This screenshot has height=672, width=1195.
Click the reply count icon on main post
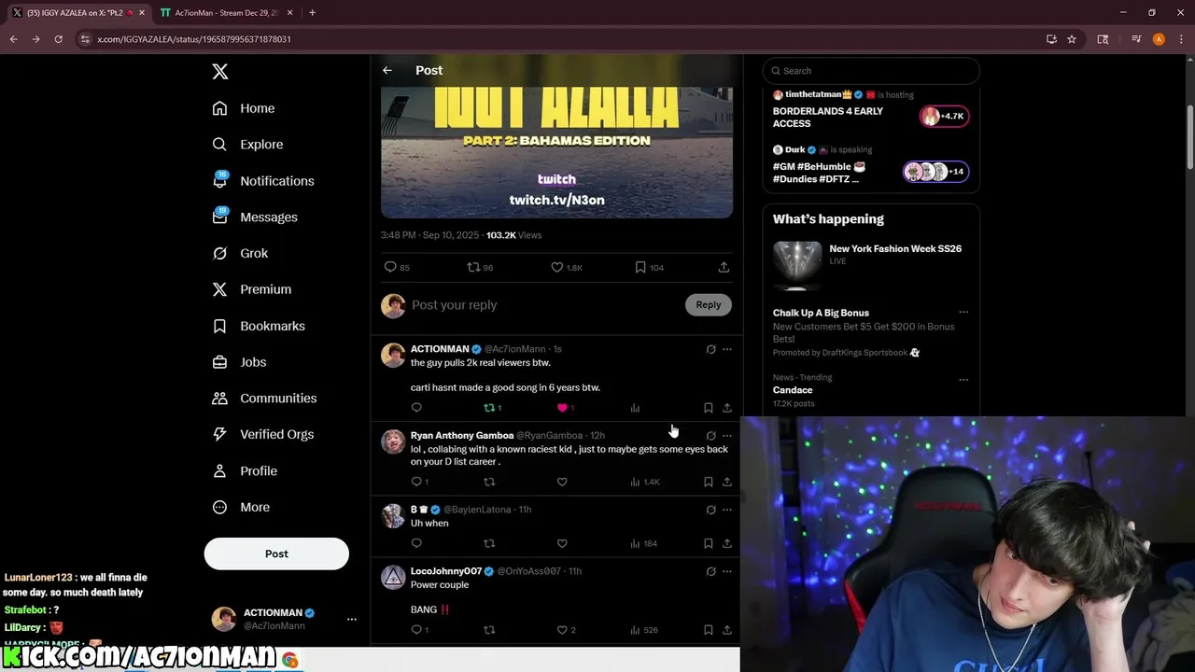click(x=390, y=267)
